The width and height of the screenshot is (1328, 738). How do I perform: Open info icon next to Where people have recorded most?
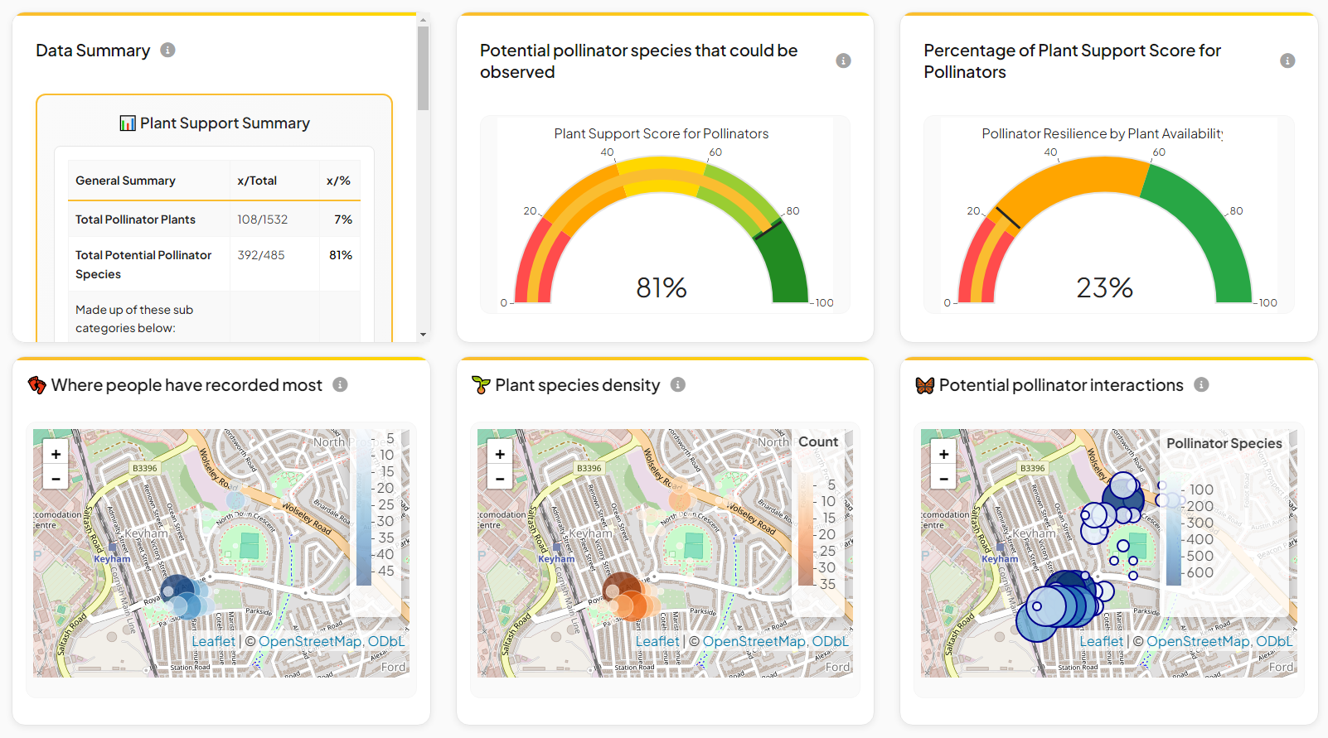340,384
